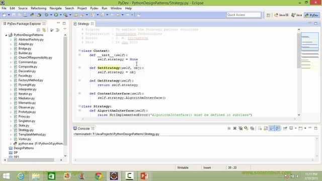The image size is (322, 181).
Task: Click the editor vertical scrollbar thumb
Action: tap(299, 50)
